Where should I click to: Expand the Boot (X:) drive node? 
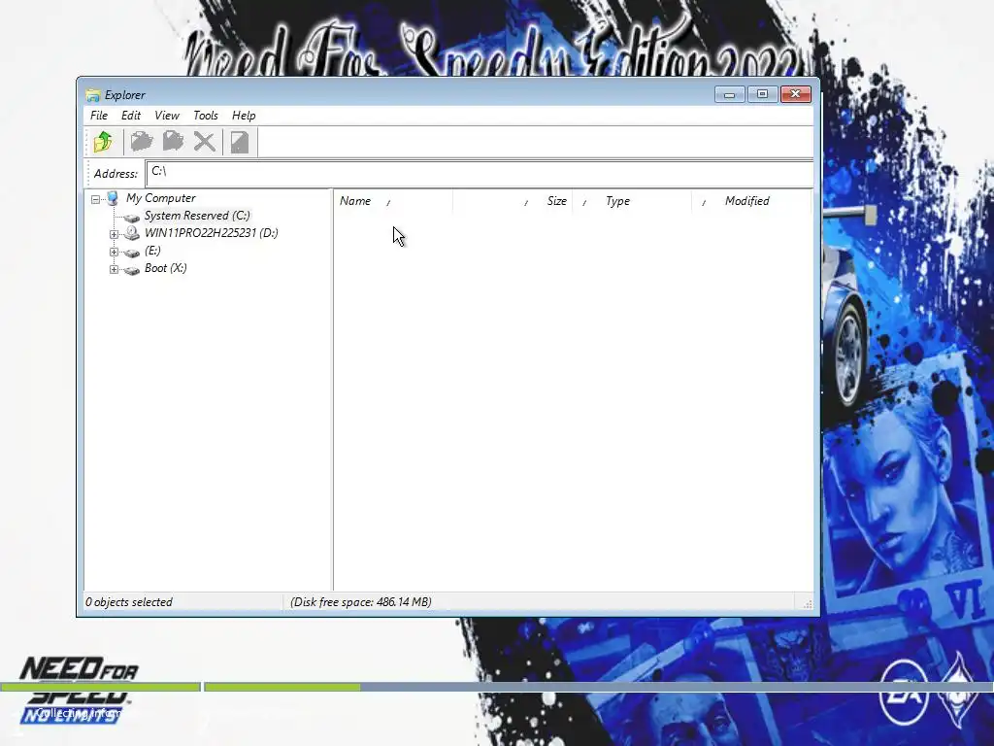[x=115, y=269]
